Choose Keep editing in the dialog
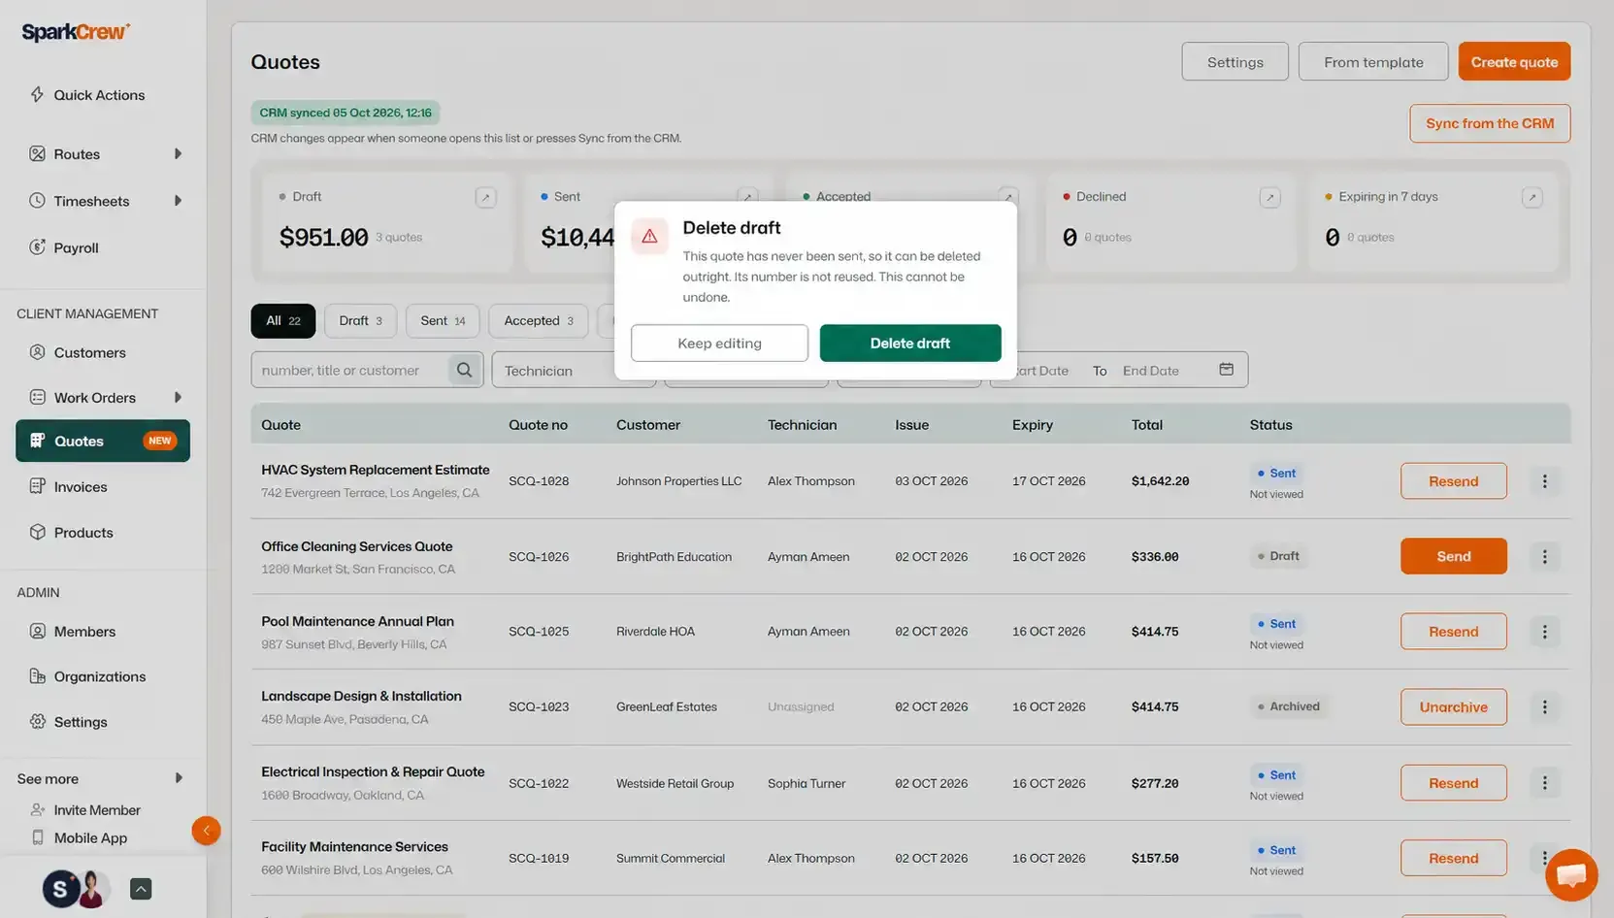Screen dimensions: 1614x918 pyautogui.click(x=719, y=343)
